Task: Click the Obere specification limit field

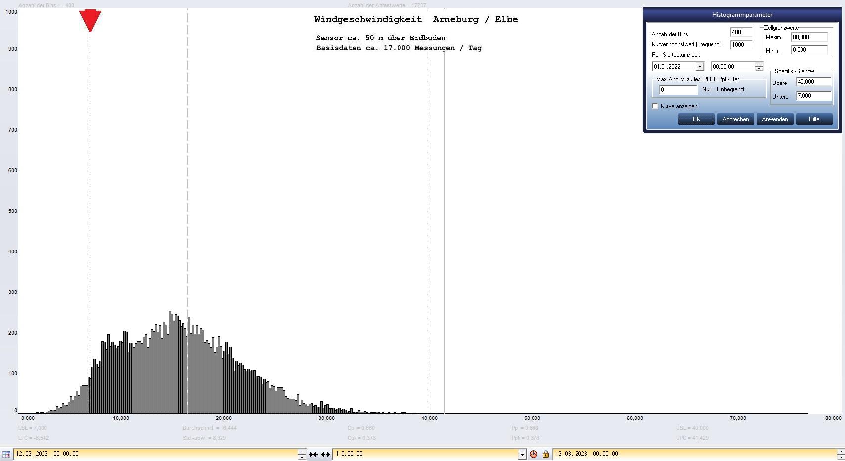Action: click(813, 82)
